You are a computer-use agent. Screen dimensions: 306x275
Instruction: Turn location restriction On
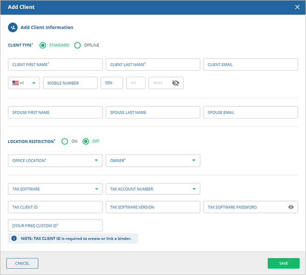65,141
